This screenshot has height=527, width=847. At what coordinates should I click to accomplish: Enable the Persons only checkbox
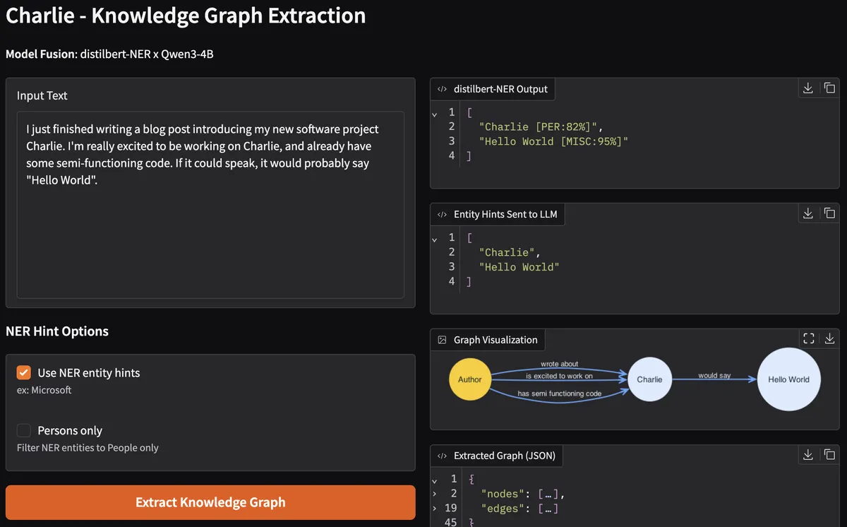(24, 431)
